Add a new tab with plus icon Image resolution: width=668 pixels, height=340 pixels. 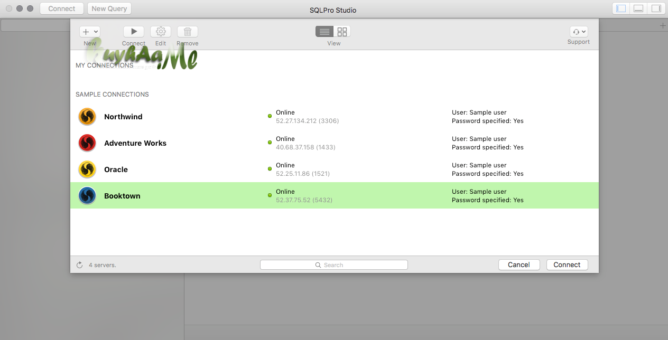click(663, 26)
